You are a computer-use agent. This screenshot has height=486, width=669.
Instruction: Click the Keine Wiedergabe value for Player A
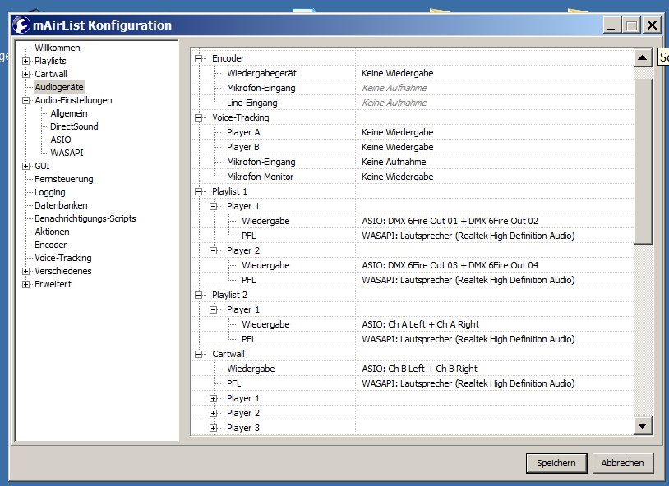(x=398, y=133)
